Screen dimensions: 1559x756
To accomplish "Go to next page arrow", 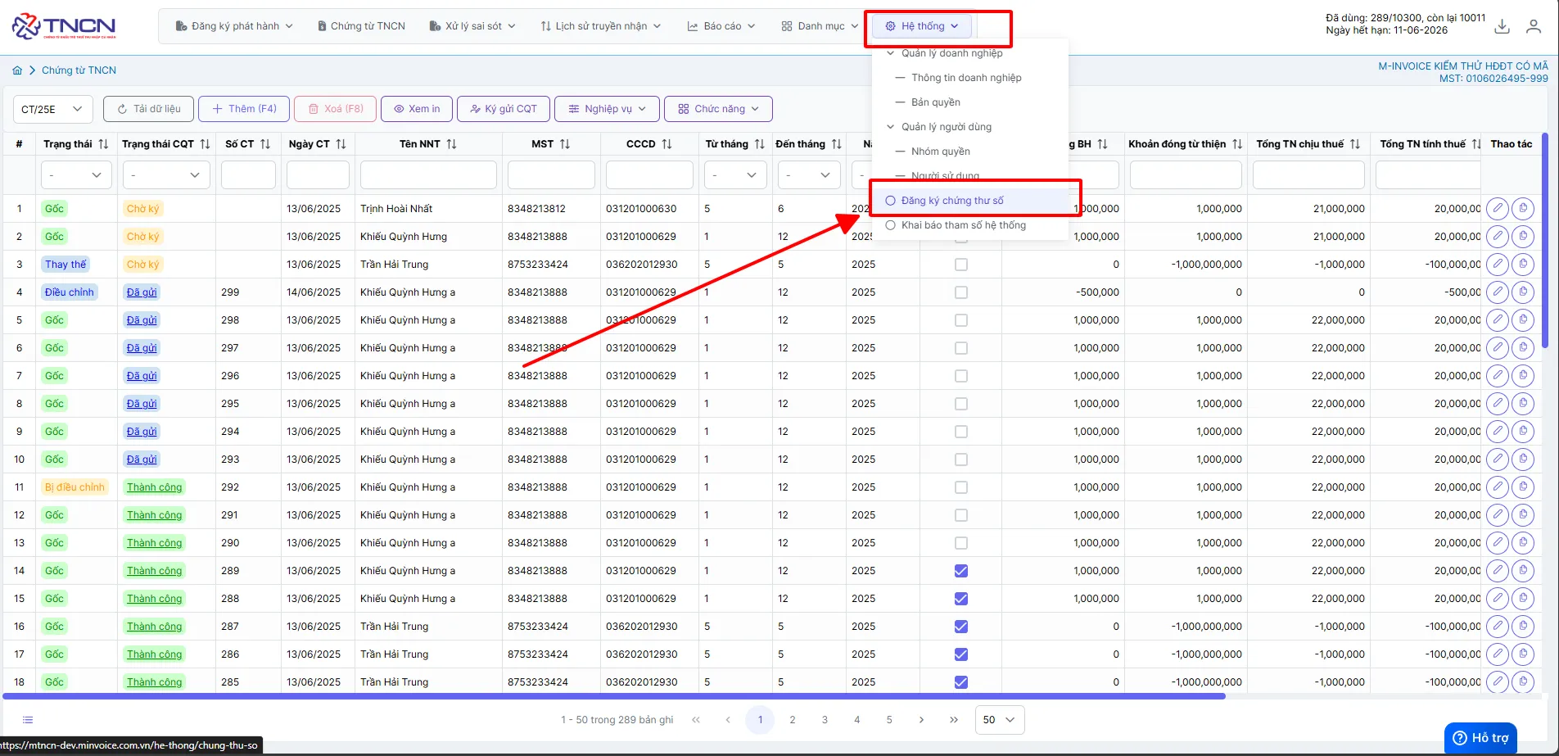I will [921, 720].
